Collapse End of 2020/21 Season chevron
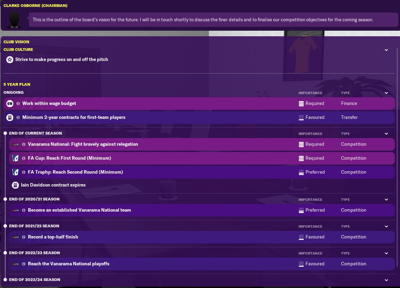400x288 pixels. click(386, 199)
